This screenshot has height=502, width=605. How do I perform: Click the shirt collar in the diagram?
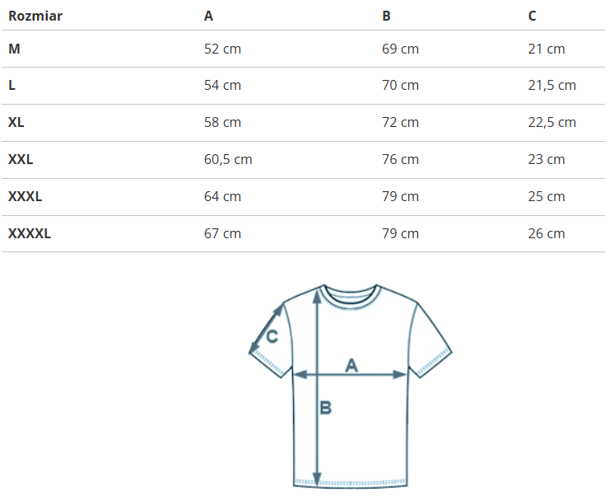(x=351, y=293)
